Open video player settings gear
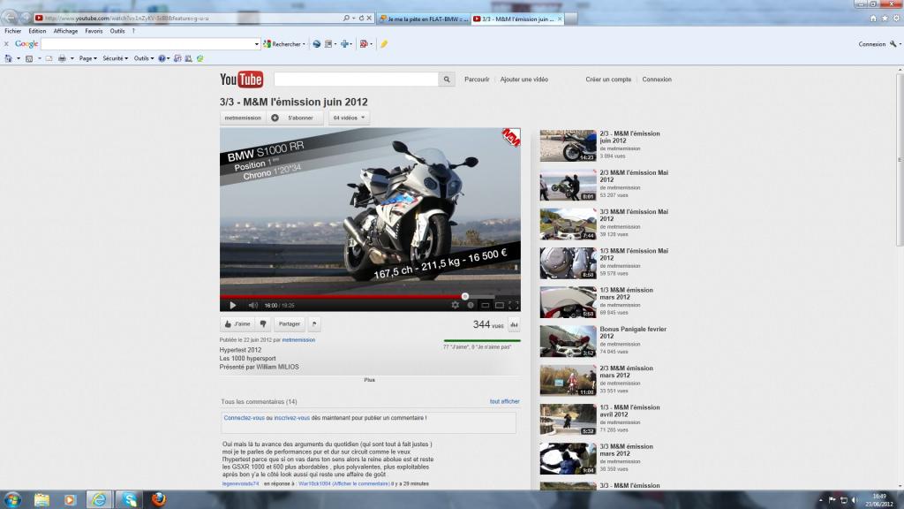904x509 pixels. 456,305
